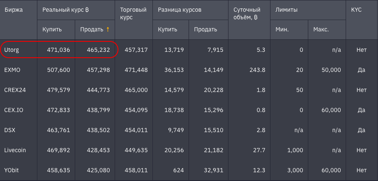Image resolution: width=378 pixels, height=181 pixels.
Task: Select EXMO min limit 20
Action: [x=300, y=70]
